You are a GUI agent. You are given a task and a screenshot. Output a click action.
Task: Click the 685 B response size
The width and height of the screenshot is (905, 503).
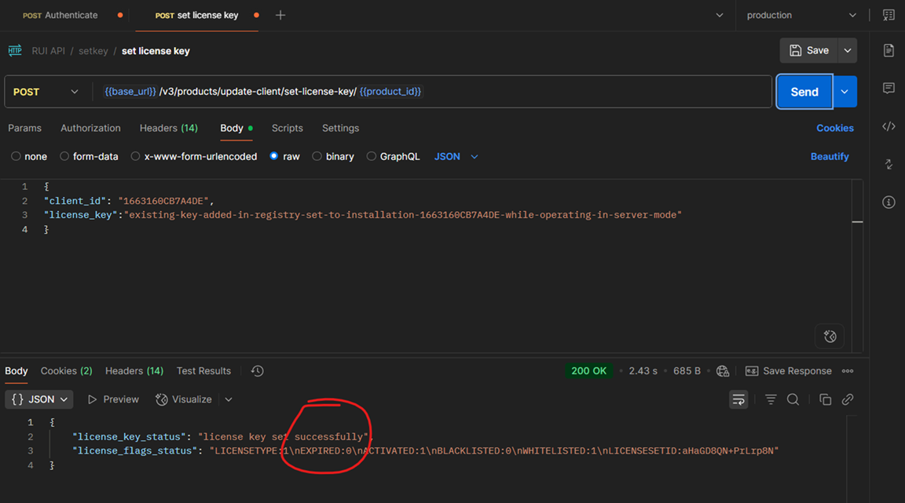(687, 371)
